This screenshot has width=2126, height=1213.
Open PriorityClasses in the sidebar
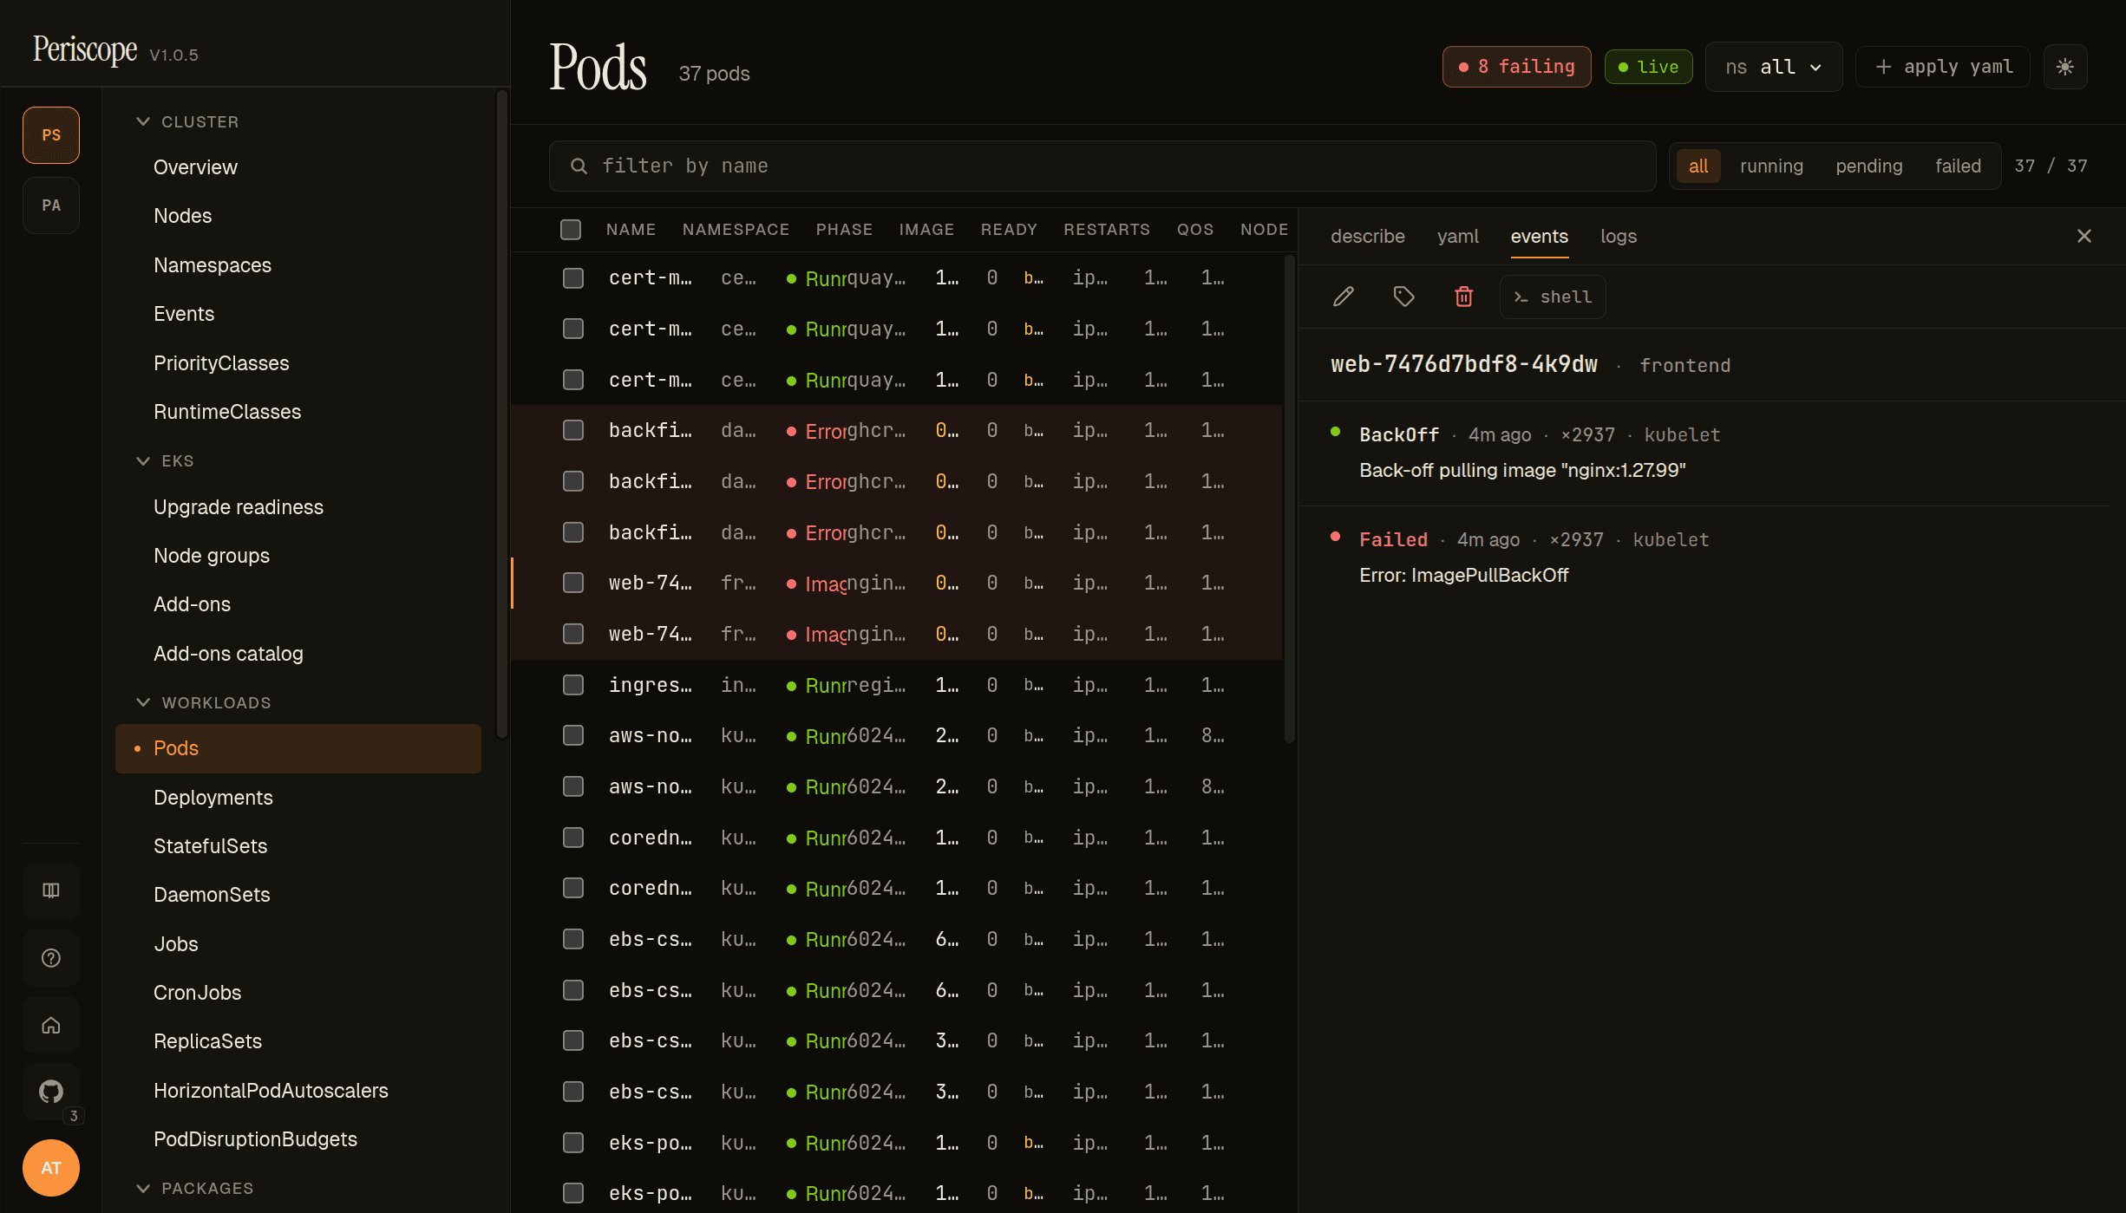[x=298, y=363]
